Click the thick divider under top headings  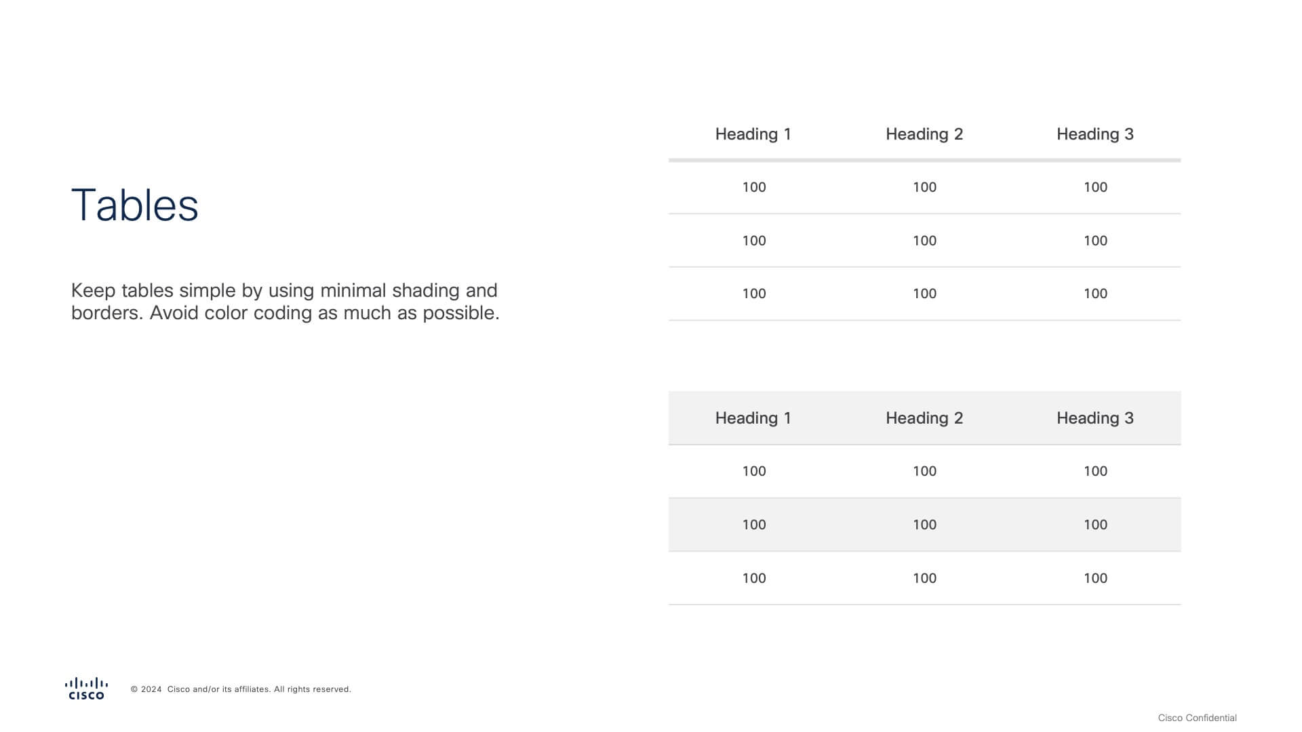click(924, 161)
